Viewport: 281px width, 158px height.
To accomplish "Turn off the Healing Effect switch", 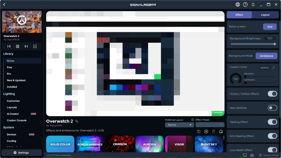I will [x=272, y=122].
